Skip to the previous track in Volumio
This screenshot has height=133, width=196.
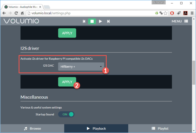pos(84,21)
